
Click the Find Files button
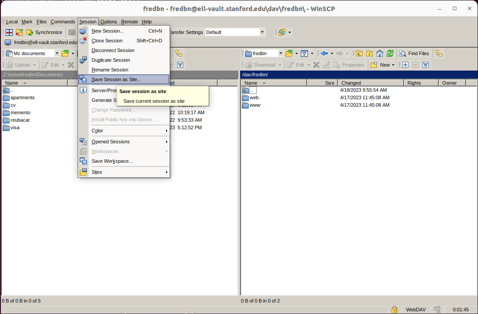pos(414,53)
